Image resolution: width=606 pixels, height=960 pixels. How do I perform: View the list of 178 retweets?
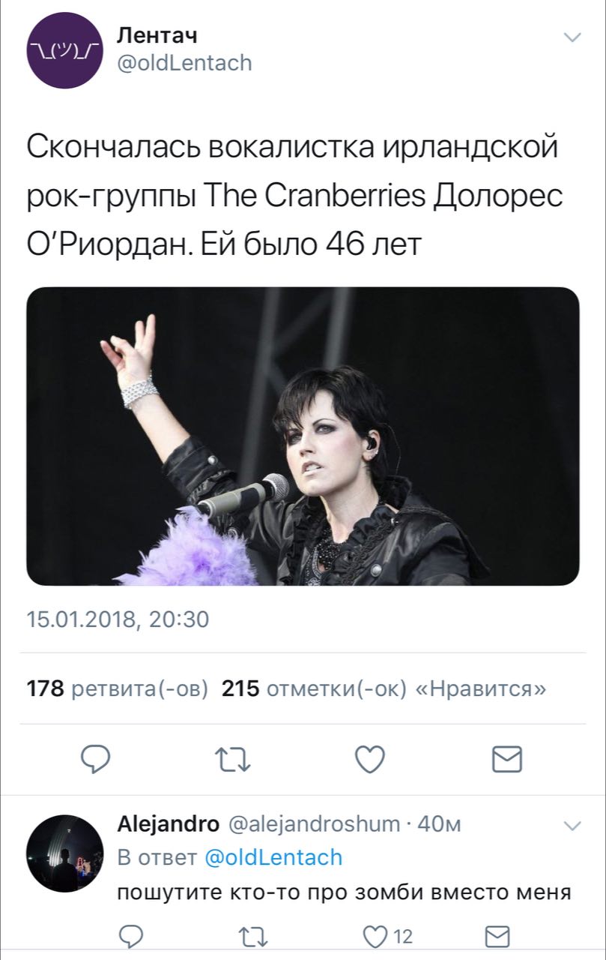pyautogui.click(x=118, y=688)
